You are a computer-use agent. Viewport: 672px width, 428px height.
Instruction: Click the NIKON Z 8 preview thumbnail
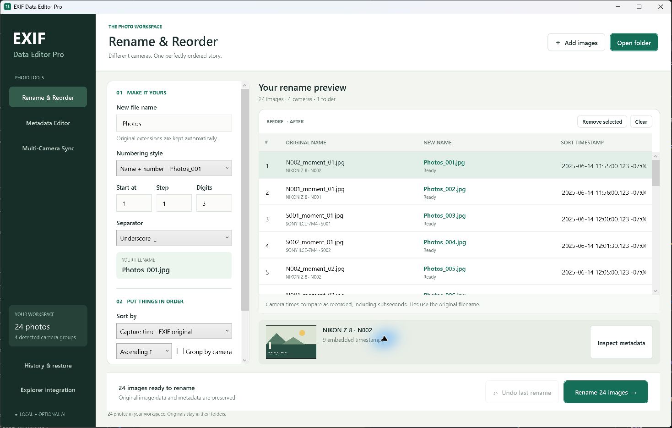(291, 342)
